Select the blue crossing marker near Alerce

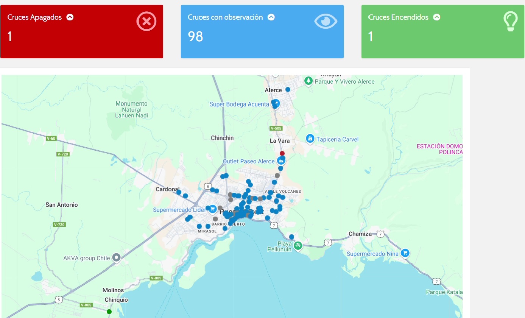pyautogui.click(x=288, y=89)
